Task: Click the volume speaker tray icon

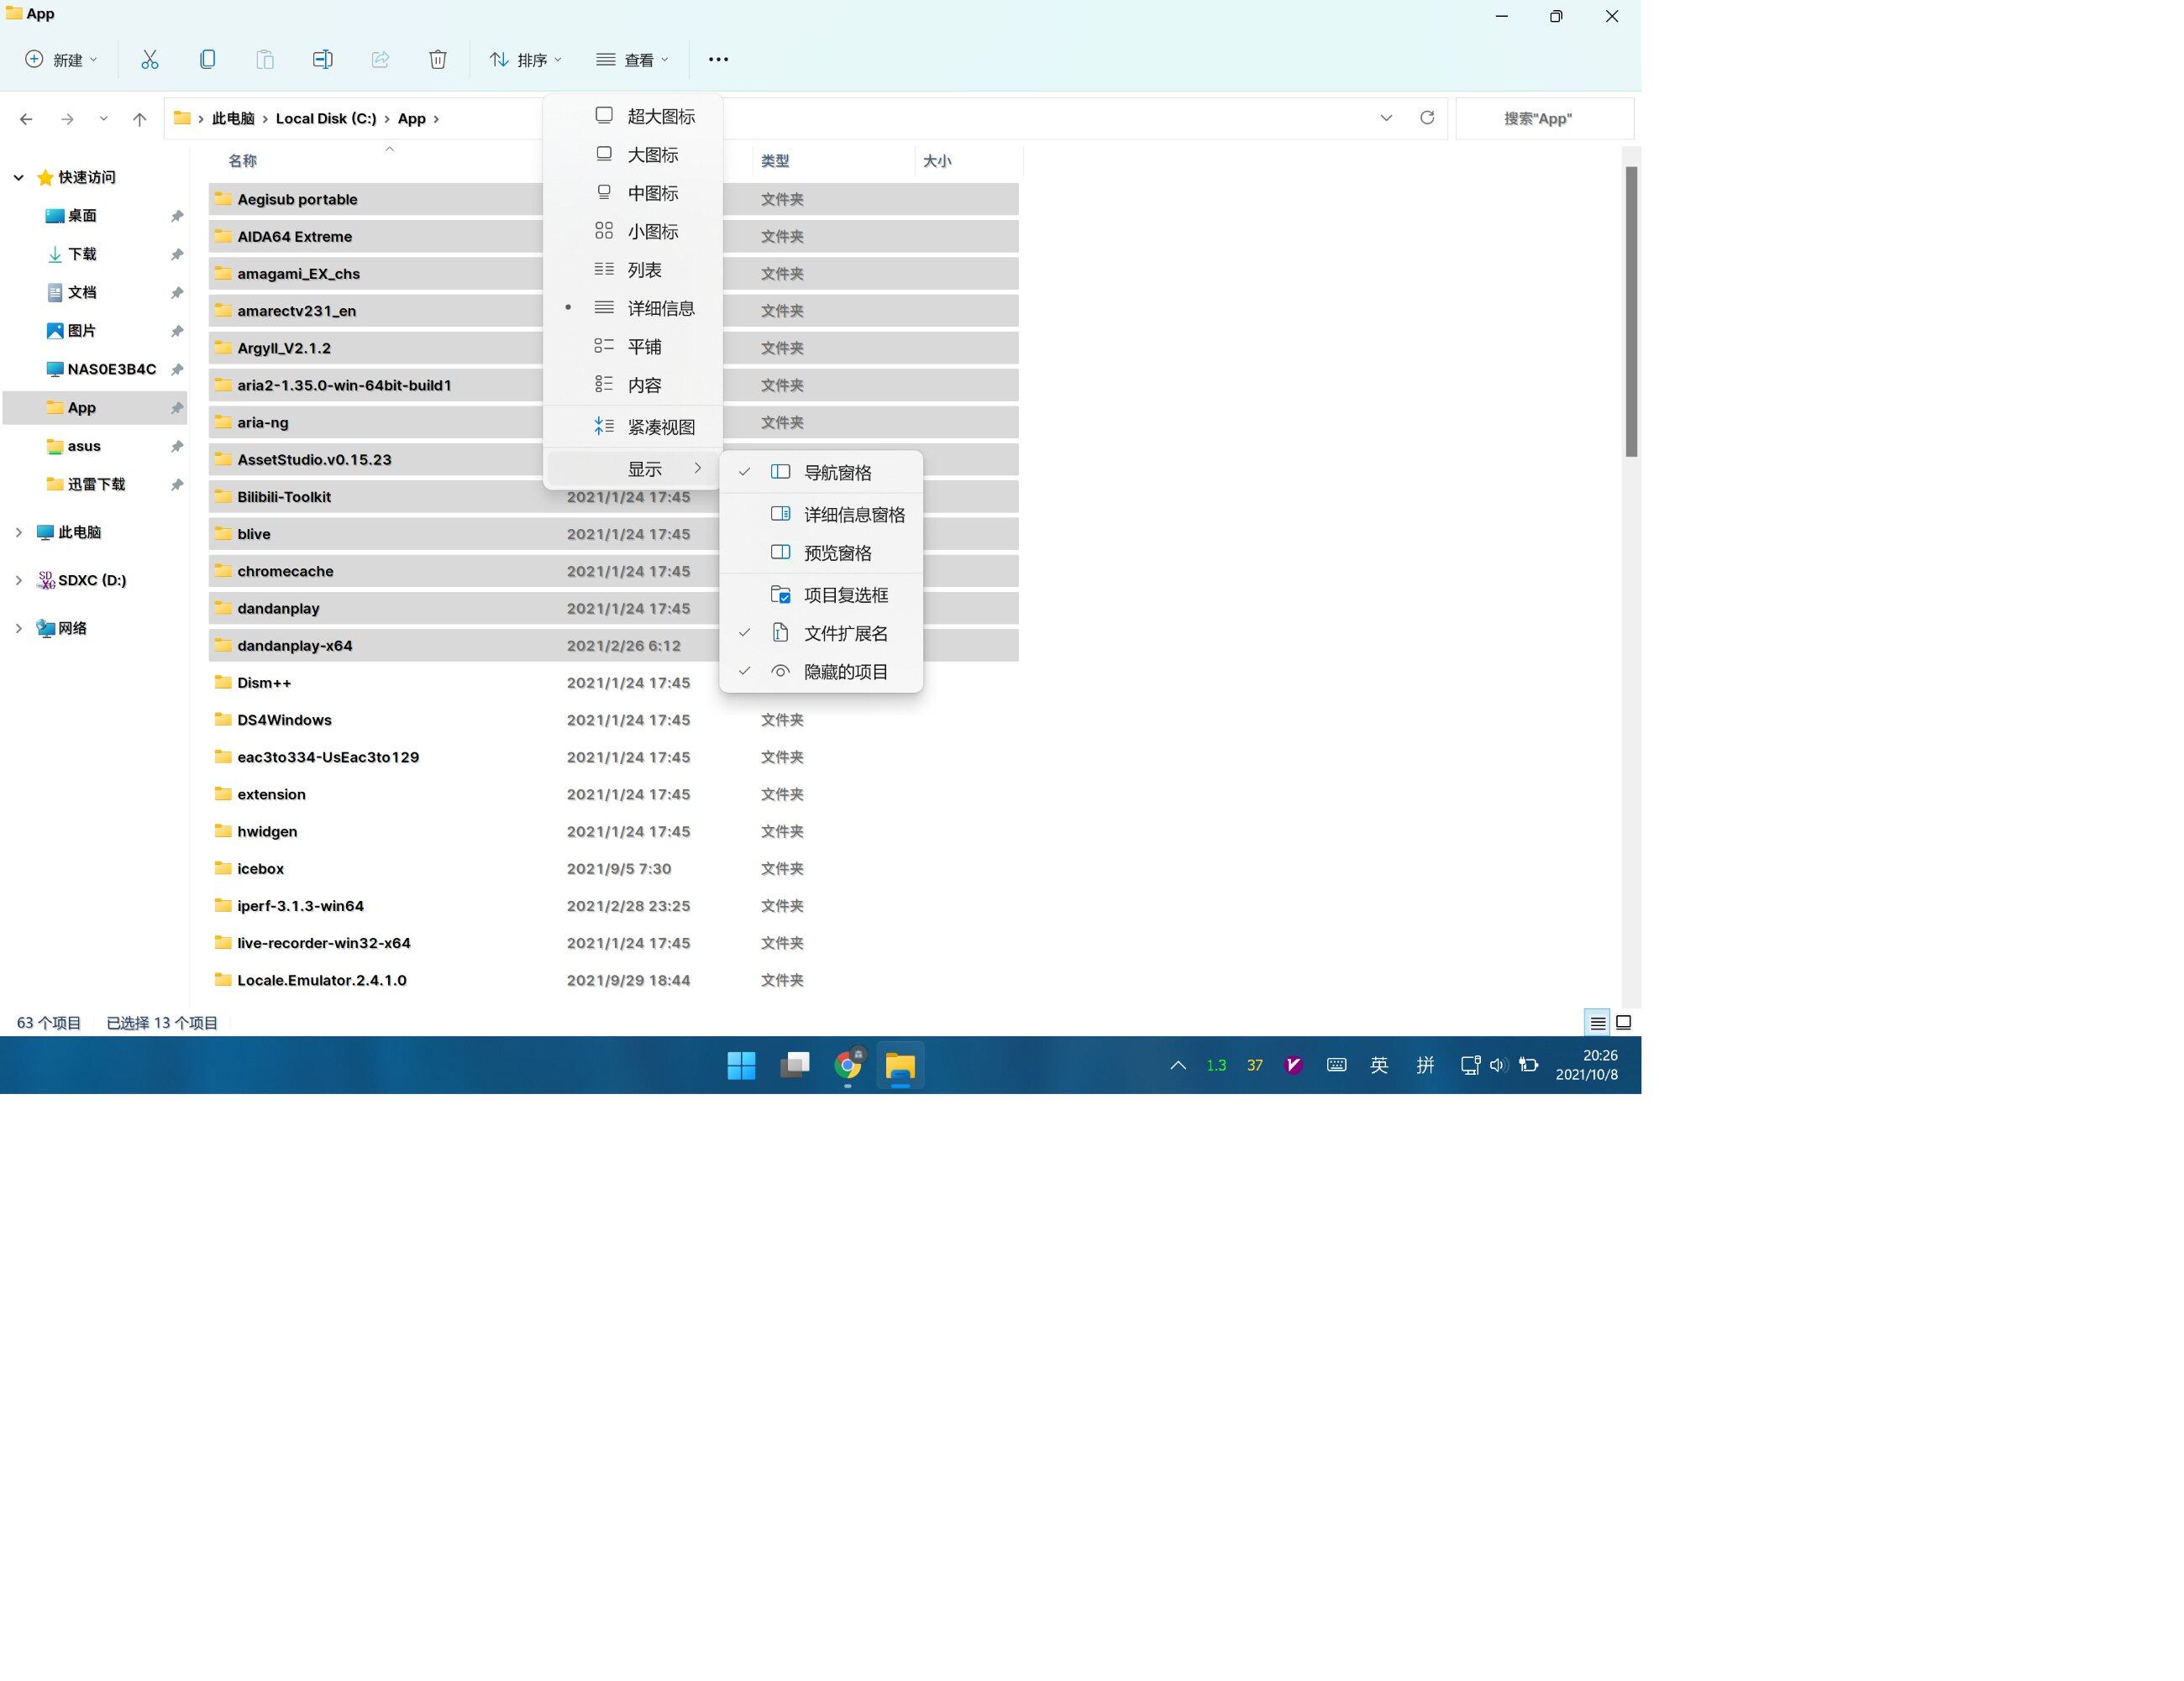Action: [1498, 1066]
